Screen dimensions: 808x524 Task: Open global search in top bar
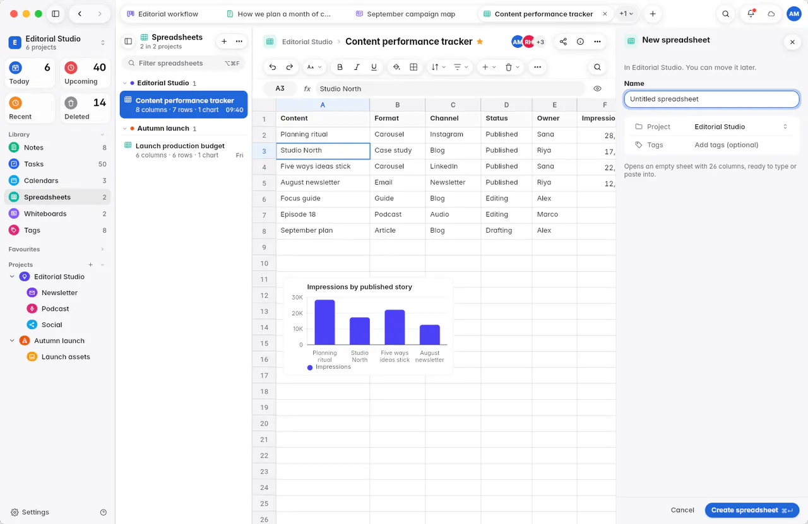[726, 14]
